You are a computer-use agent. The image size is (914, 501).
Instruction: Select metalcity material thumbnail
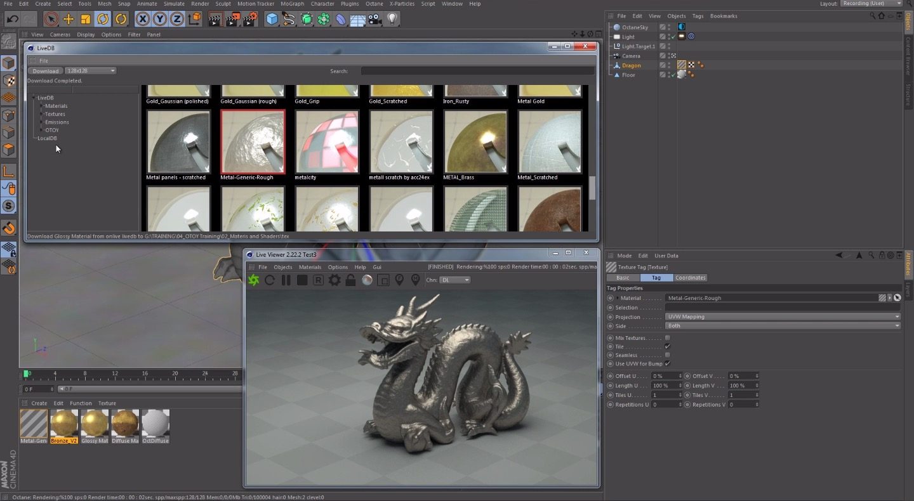click(x=327, y=142)
